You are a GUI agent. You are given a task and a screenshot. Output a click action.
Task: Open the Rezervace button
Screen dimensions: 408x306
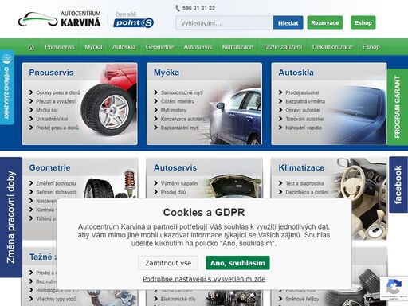pyautogui.click(x=325, y=23)
